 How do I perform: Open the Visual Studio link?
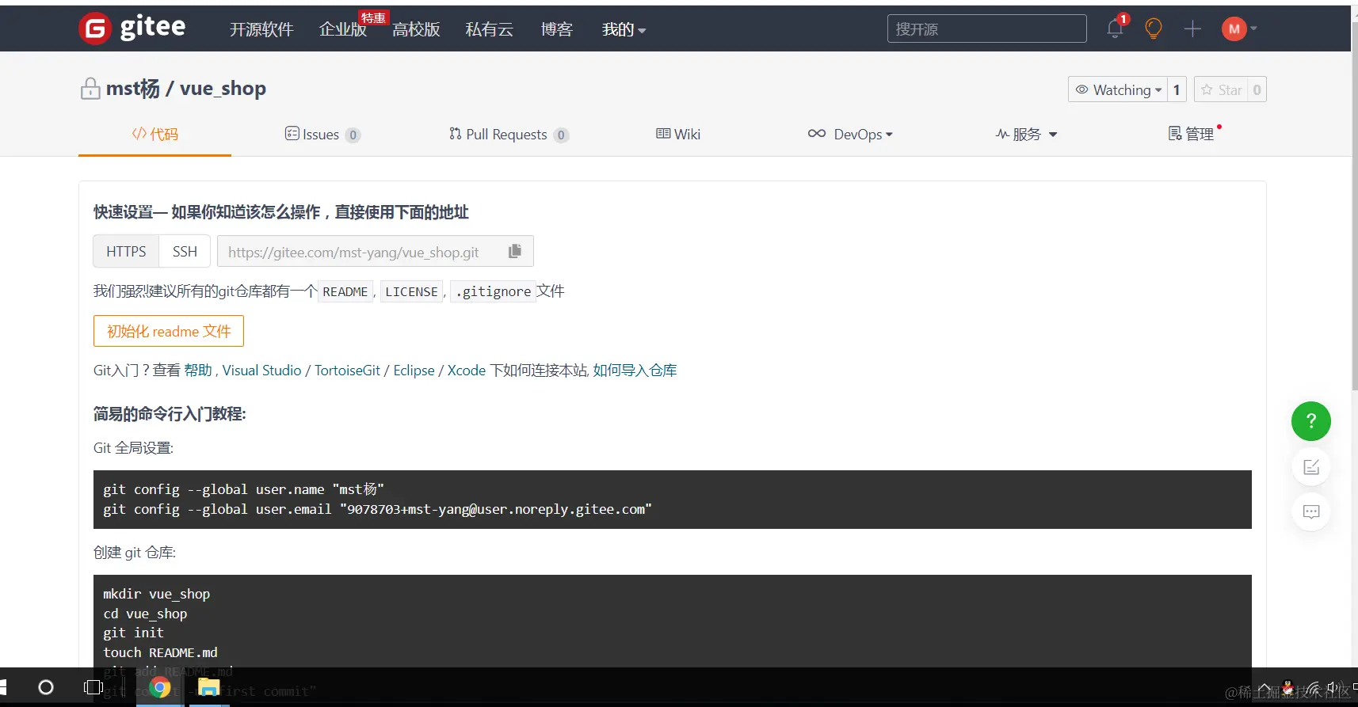tap(261, 370)
